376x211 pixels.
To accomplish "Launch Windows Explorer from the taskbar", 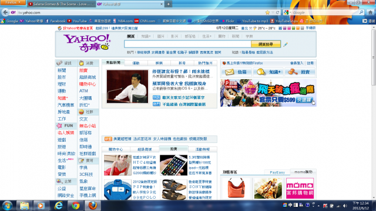I will 24,206.
